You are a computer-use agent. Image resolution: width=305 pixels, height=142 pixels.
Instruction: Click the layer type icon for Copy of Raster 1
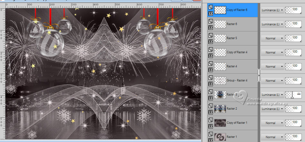tap(210, 120)
